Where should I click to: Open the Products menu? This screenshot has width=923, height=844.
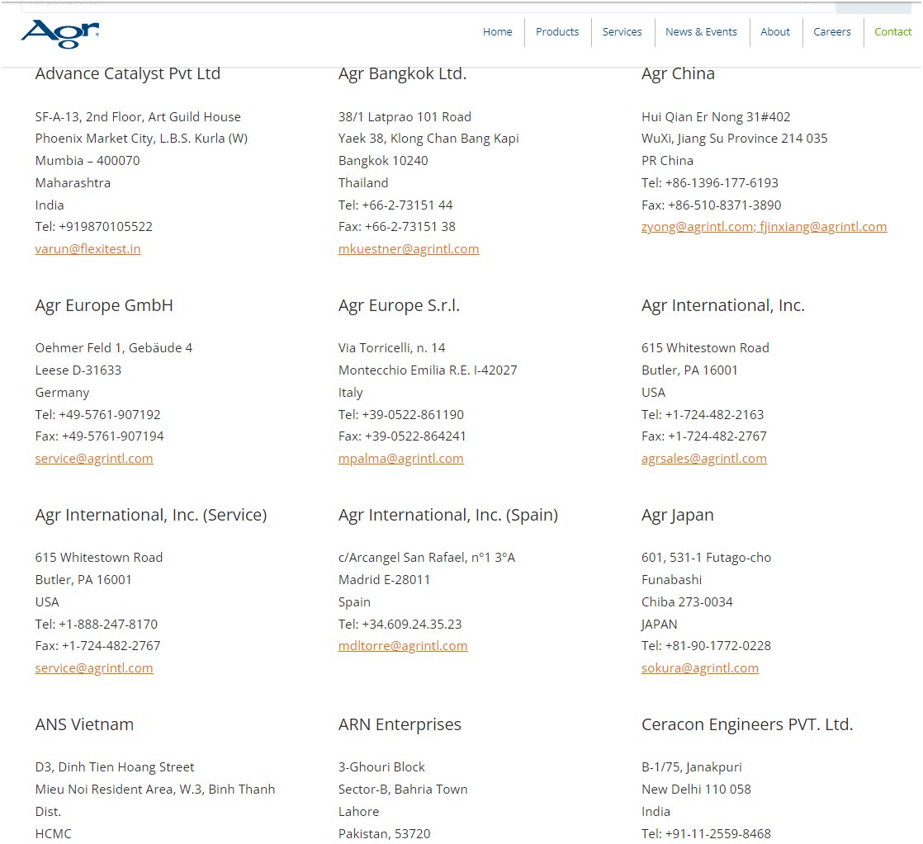pyautogui.click(x=557, y=31)
